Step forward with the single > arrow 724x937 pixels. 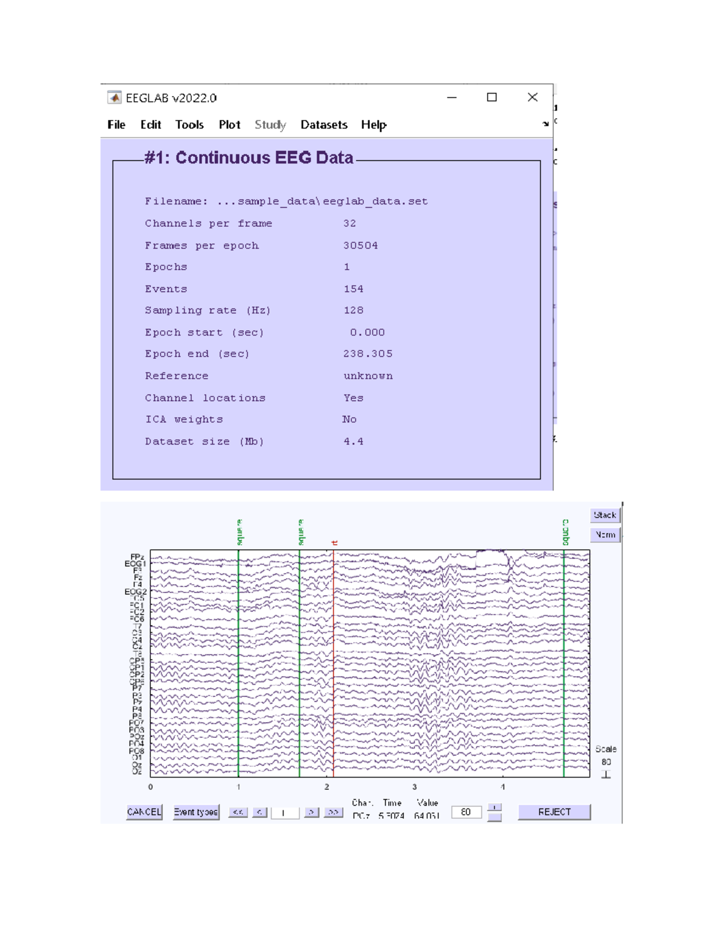[x=311, y=812]
